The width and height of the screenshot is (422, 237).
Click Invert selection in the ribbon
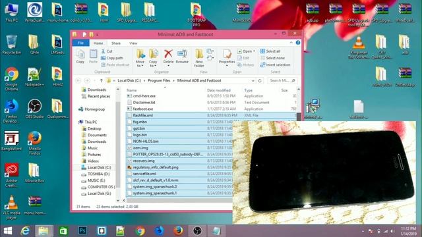click(x=276, y=65)
